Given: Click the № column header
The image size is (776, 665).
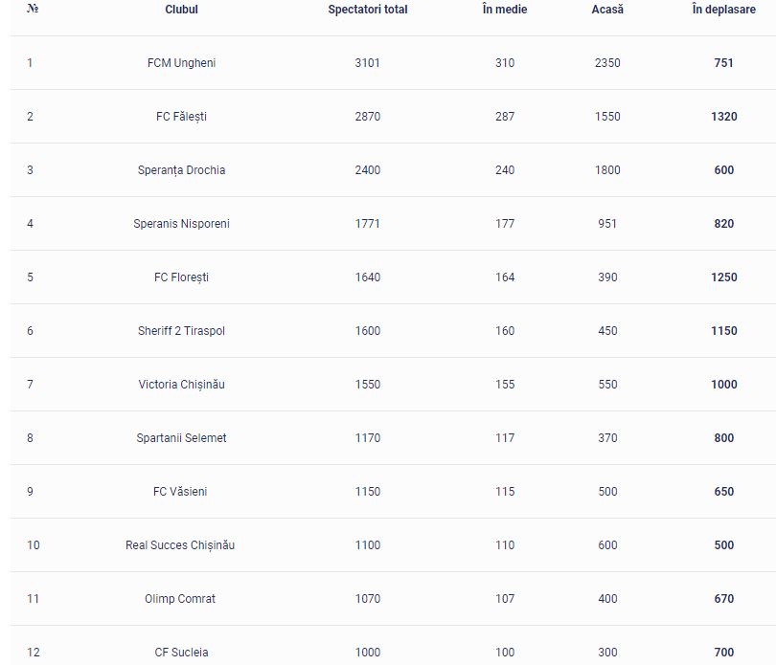Looking at the screenshot, I should 33,9.
